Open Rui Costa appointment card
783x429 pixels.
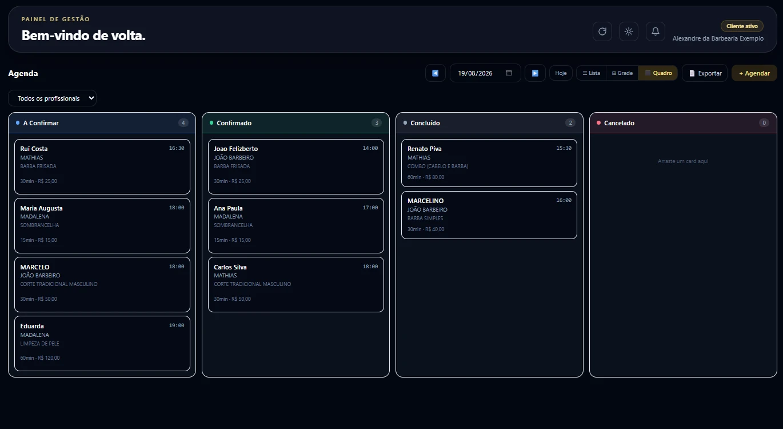point(102,166)
